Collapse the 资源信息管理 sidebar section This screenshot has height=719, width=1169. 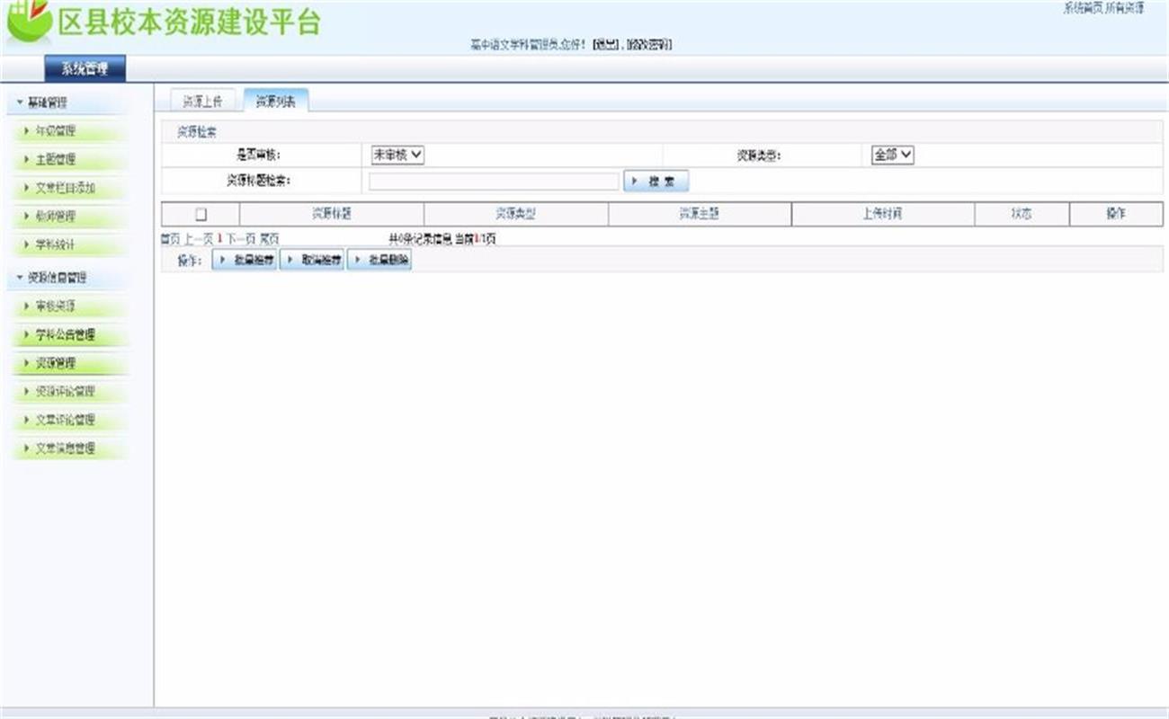click(x=52, y=279)
